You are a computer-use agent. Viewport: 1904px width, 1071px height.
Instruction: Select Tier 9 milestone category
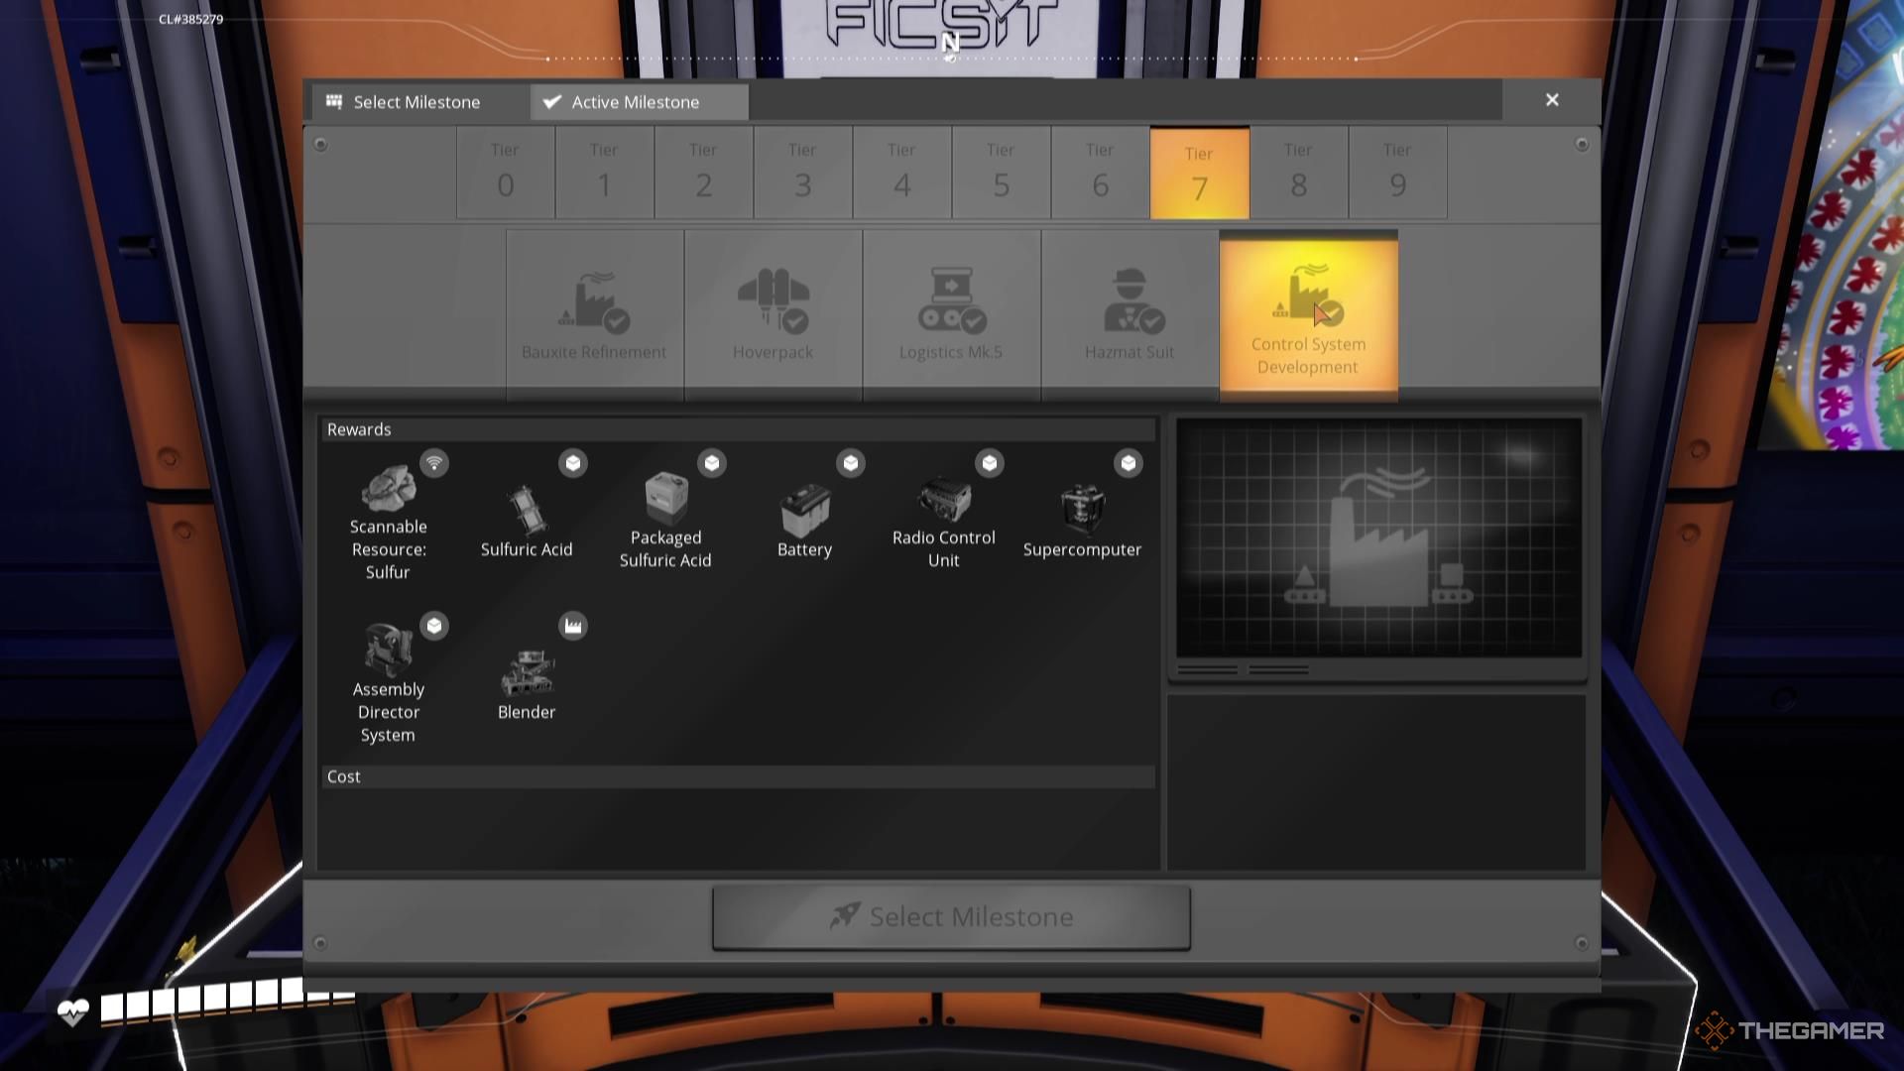coord(1396,172)
